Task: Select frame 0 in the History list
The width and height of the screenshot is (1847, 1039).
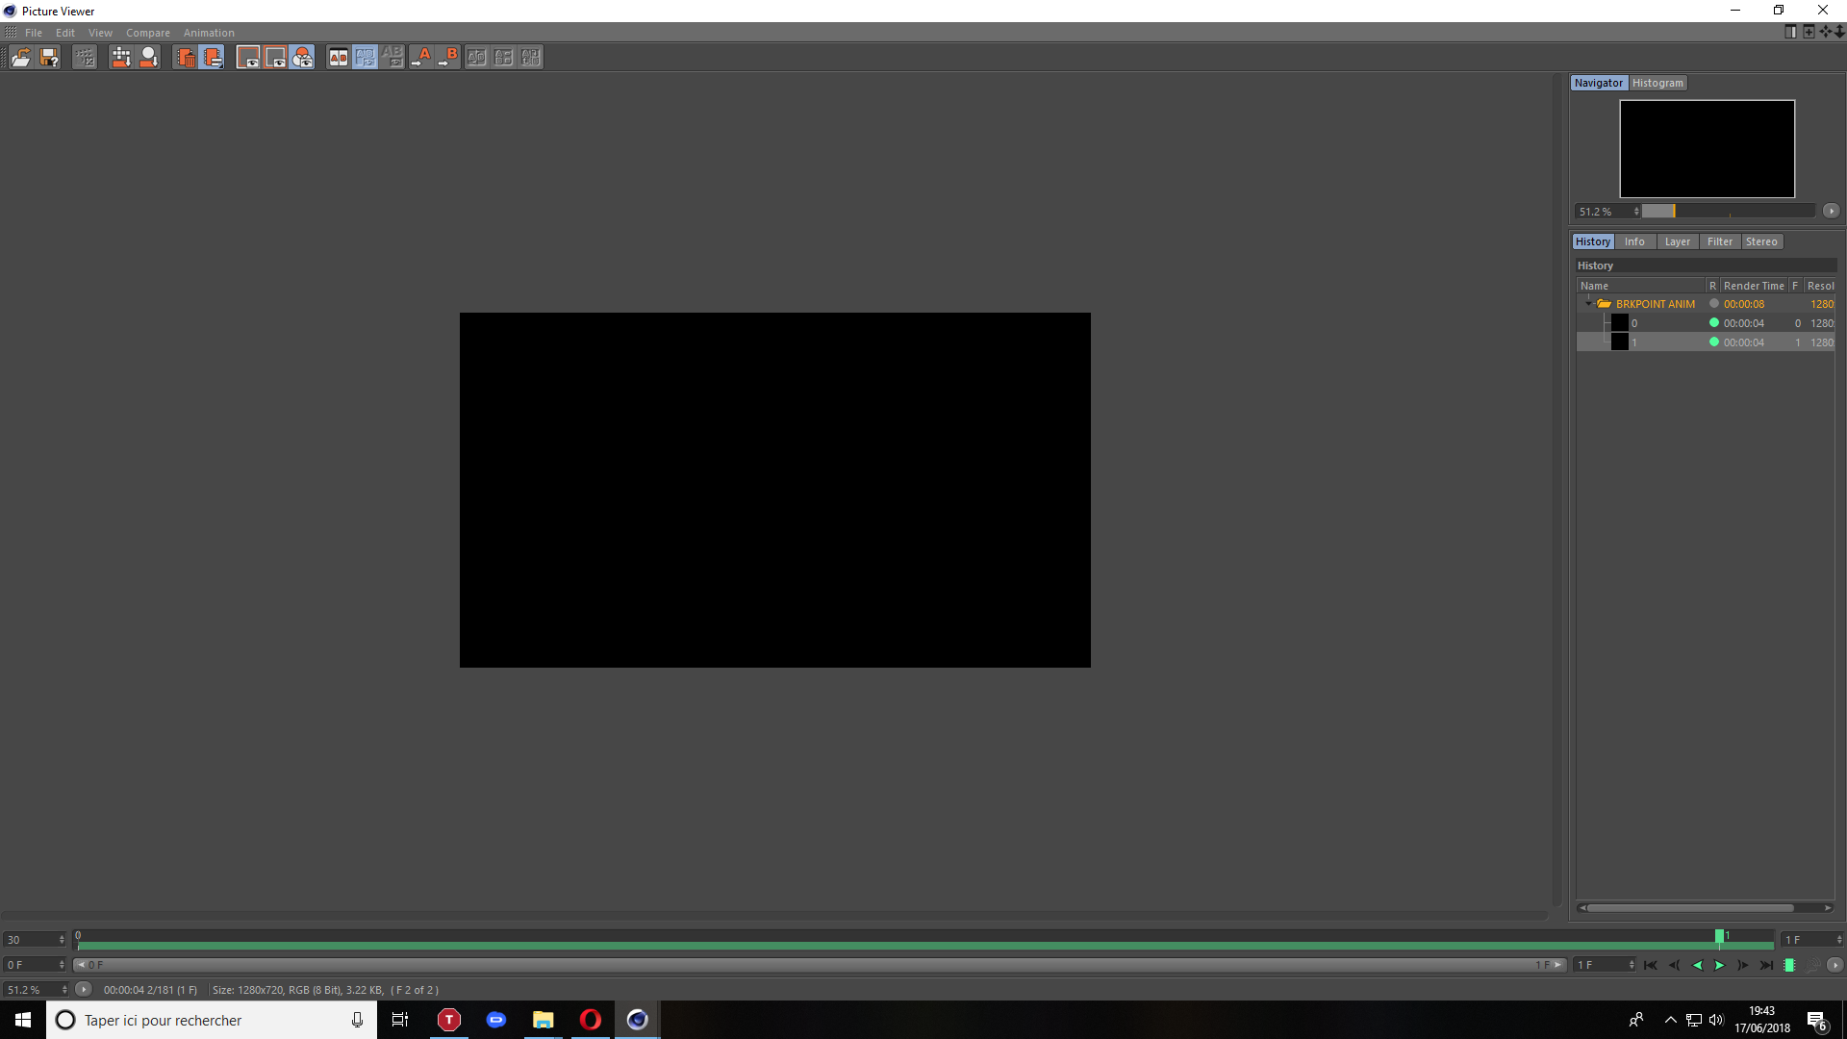Action: pyautogui.click(x=1633, y=323)
